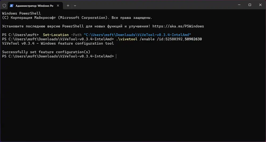This screenshot has width=266, height=142.
Task: Click the '/enable' argument text
Action: (147, 39)
